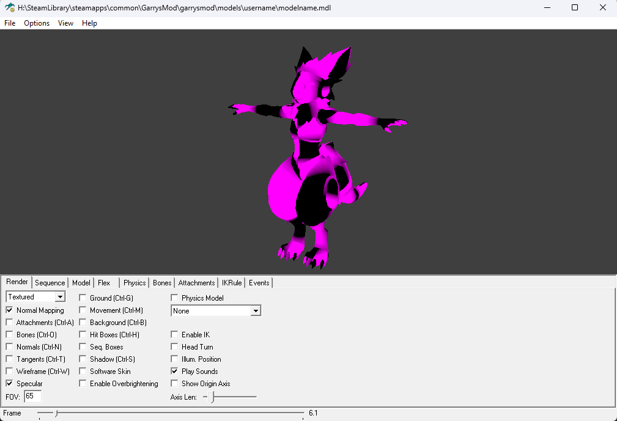This screenshot has width=617, height=421.
Task: Click the FOV input field
Action: click(x=32, y=396)
